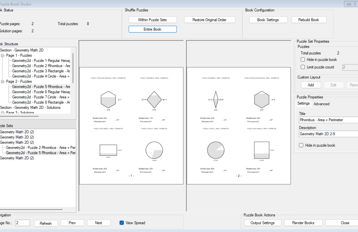Click Rebuild Book button
This screenshot has height=232, width=358.
[309, 20]
